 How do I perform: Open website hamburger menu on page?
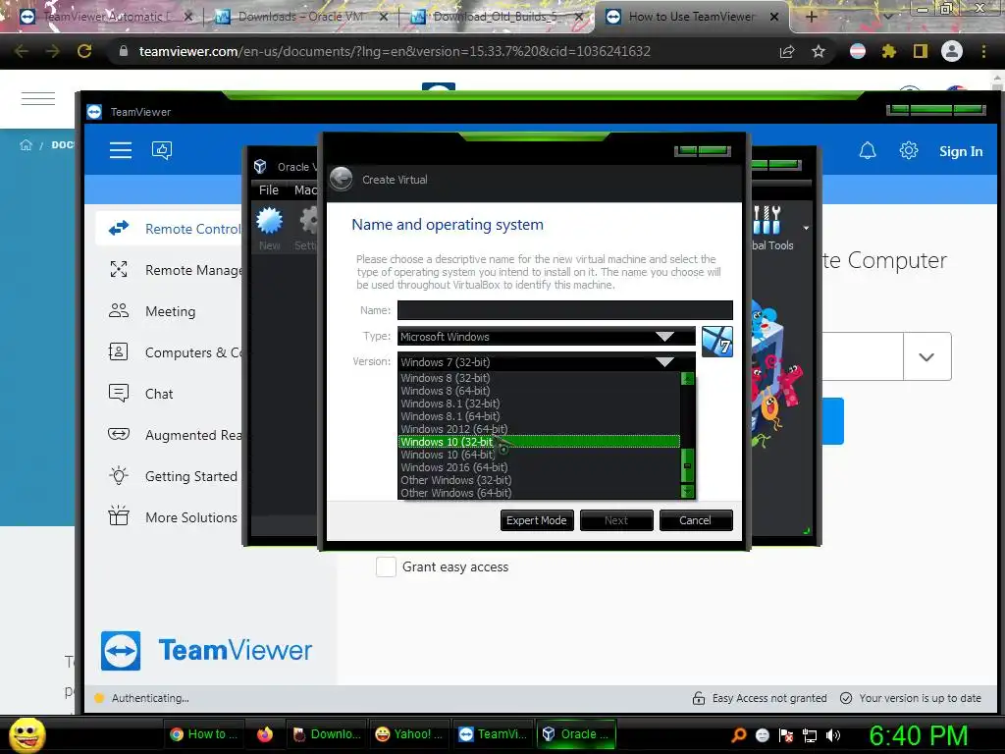[x=38, y=99]
